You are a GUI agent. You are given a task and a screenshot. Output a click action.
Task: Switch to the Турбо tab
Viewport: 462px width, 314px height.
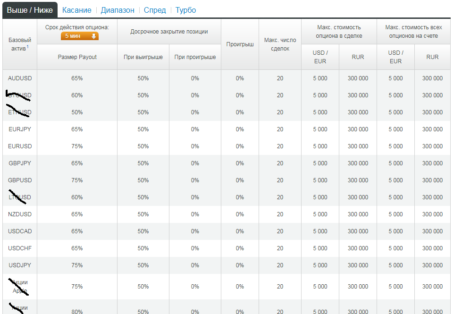tap(185, 10)
